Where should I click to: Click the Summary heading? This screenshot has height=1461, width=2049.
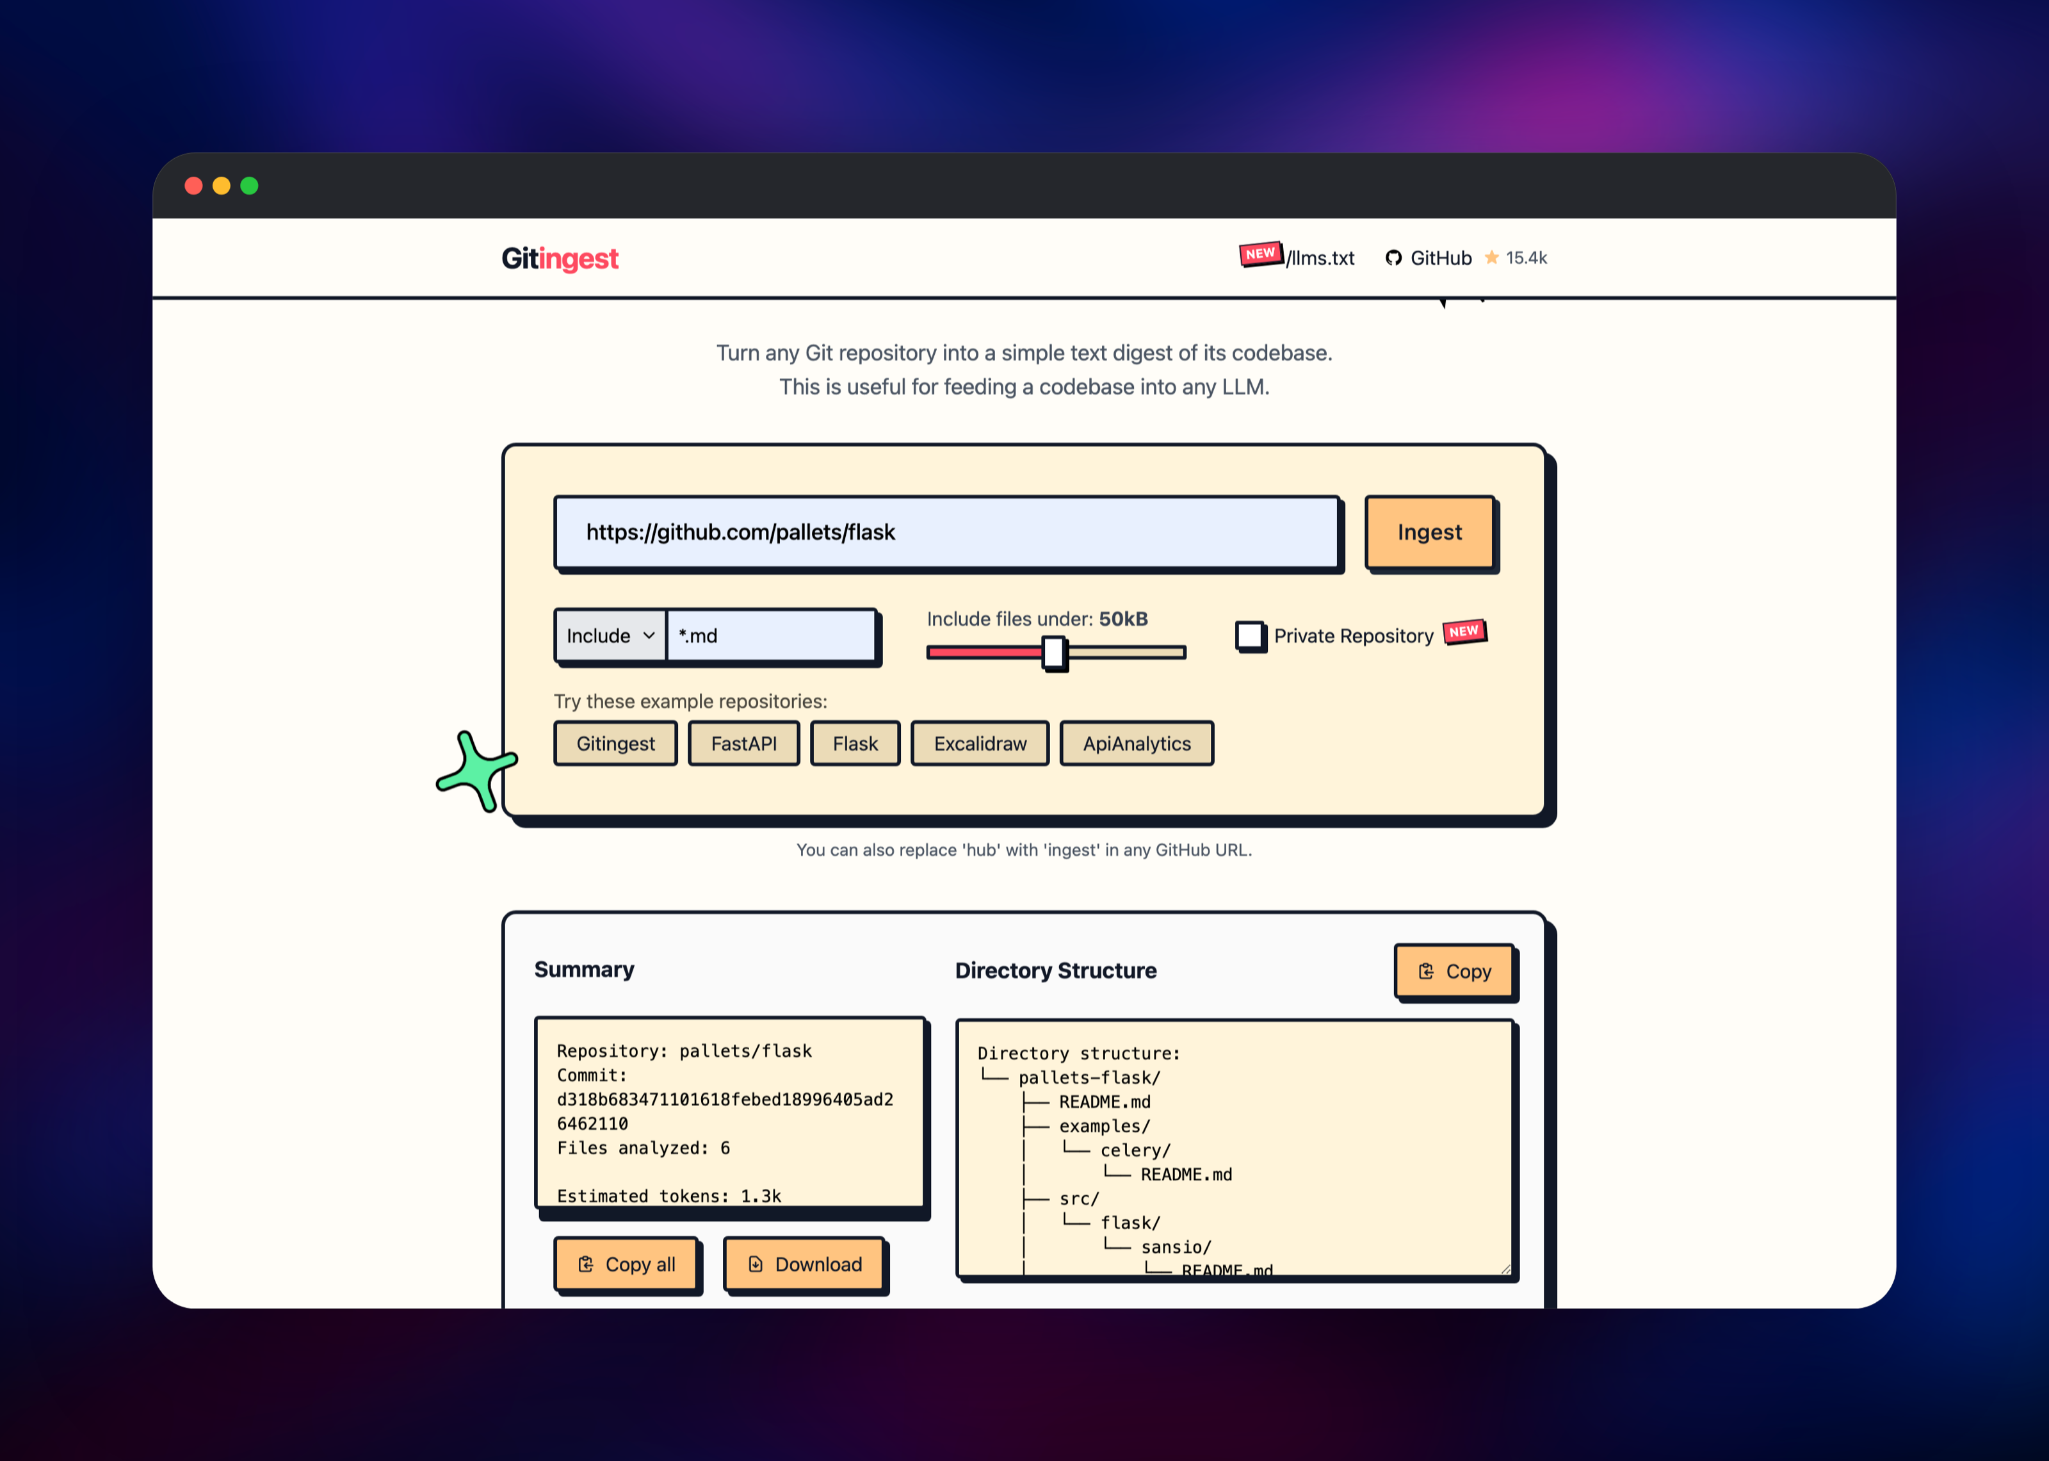585,970
